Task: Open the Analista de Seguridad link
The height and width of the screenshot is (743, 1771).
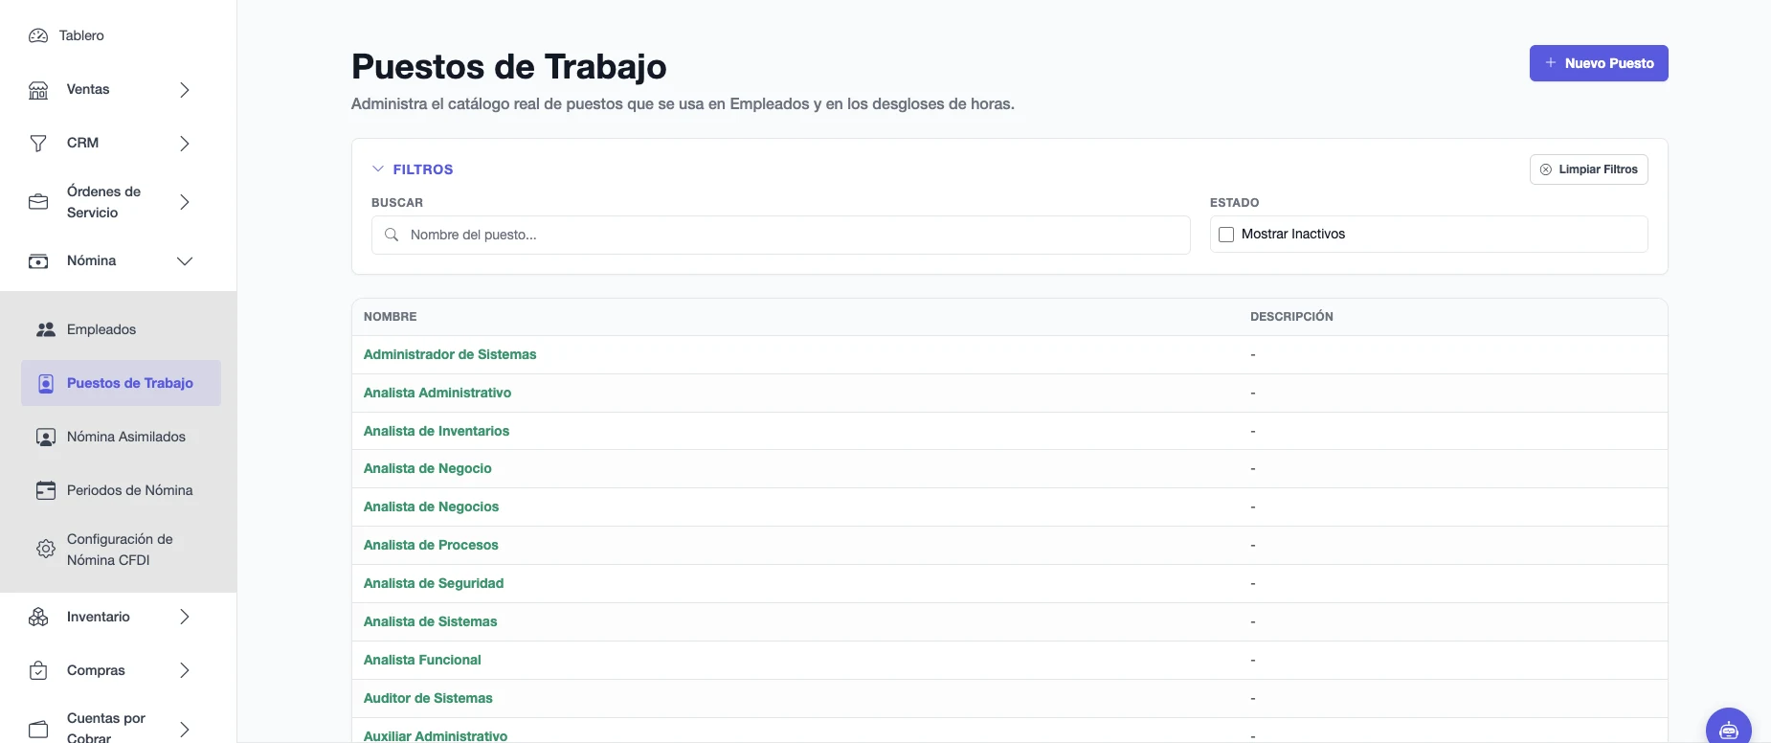Action: click(x=434, y=583)
